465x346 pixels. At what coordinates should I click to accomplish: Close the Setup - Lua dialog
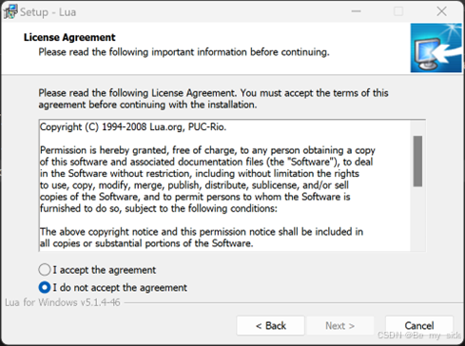441,11
